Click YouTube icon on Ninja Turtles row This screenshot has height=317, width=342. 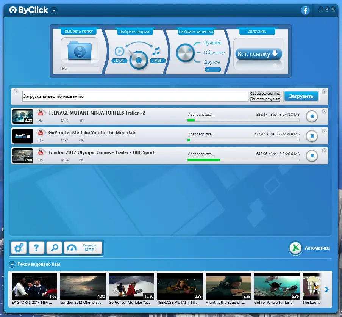(x=41, y=113)
